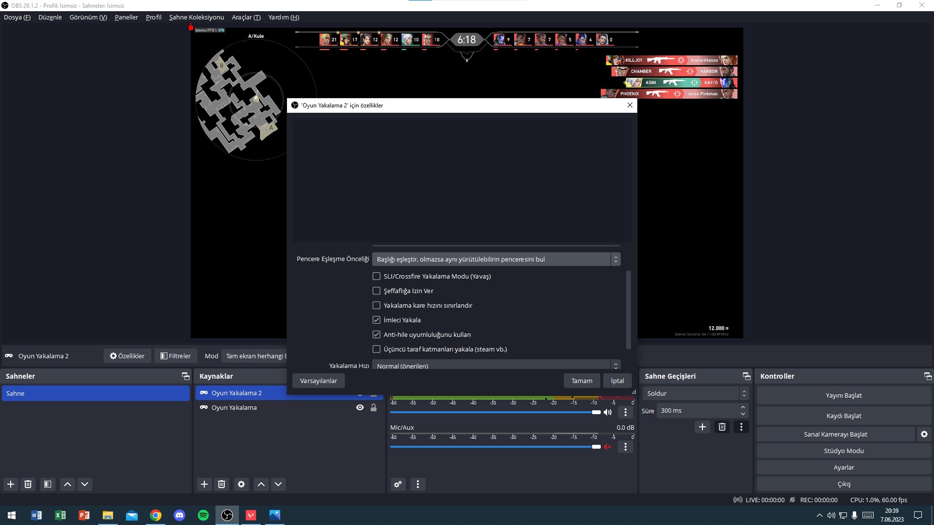Click the virtual camera settings gear

[924, 434]
